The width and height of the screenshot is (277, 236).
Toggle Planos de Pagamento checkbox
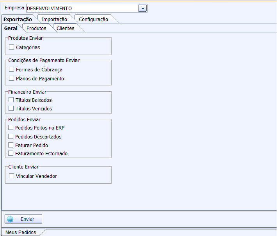point(12,78)
